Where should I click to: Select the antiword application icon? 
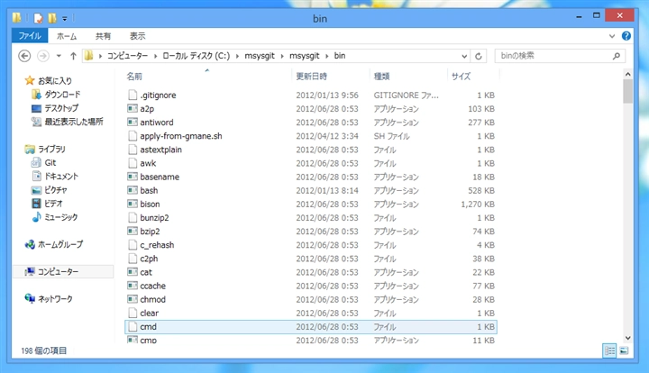pyautogui.click(x=133, y=123)
